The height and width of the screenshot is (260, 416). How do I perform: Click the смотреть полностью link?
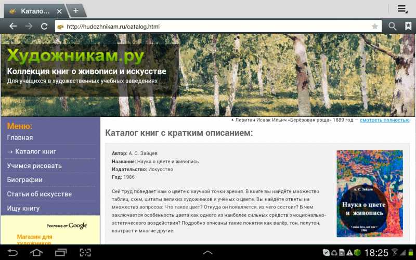pos(384,120)
